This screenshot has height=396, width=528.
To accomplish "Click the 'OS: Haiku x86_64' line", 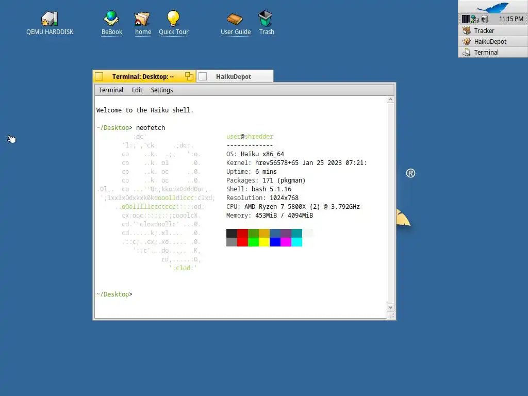I will pyautogui.click(x=255, y=154).
